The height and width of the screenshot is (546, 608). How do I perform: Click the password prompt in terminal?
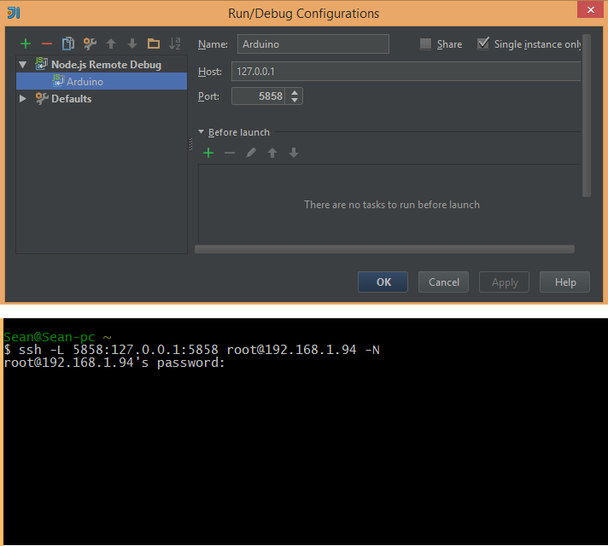[114, 363]
